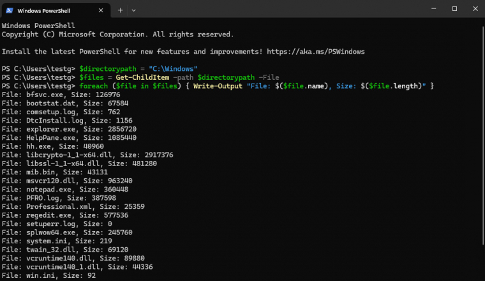Click the empty title bar area
This screenshot has height=281, width=485.
pyautogui.click(x=278, y=9)
